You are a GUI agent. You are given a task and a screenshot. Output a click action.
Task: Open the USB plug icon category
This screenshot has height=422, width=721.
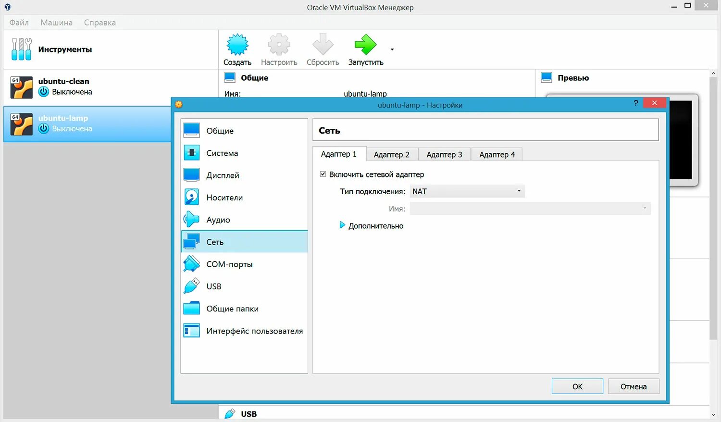(191, 286)
